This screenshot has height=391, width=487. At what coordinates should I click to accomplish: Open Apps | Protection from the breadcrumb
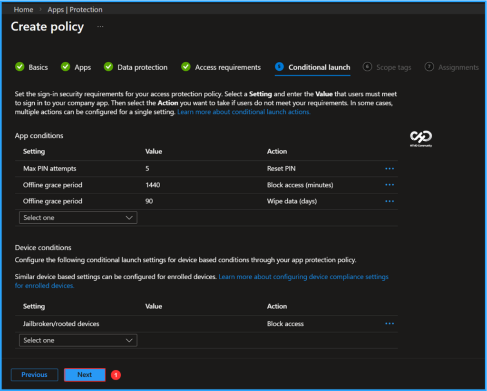coord(75,9)
